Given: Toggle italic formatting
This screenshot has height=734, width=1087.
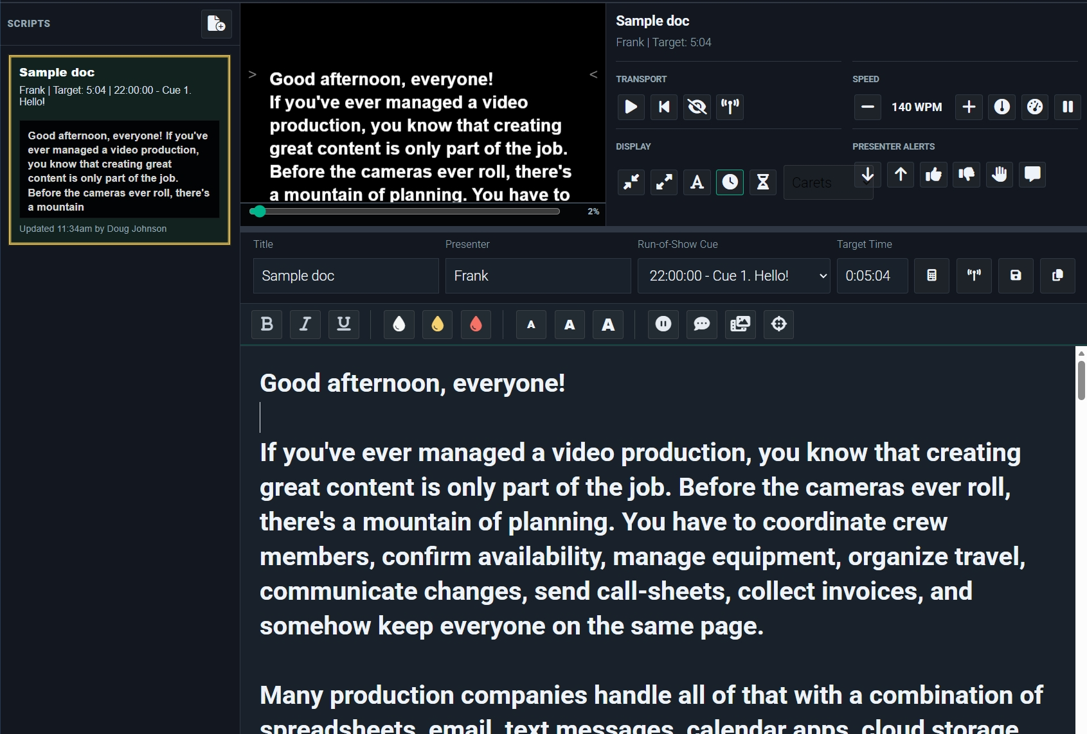Looking at the screenshot, I should tap(305, 324).
